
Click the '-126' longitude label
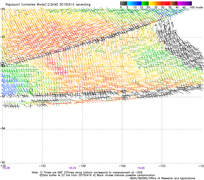pos(122,166)
